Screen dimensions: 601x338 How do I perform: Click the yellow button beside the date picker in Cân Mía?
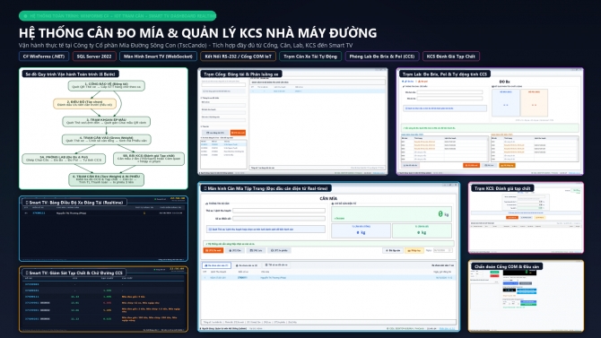tap(414, 250)
